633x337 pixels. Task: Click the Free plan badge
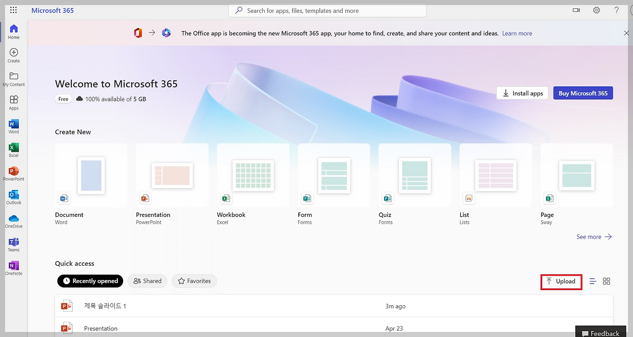click(x=63, y=99)
